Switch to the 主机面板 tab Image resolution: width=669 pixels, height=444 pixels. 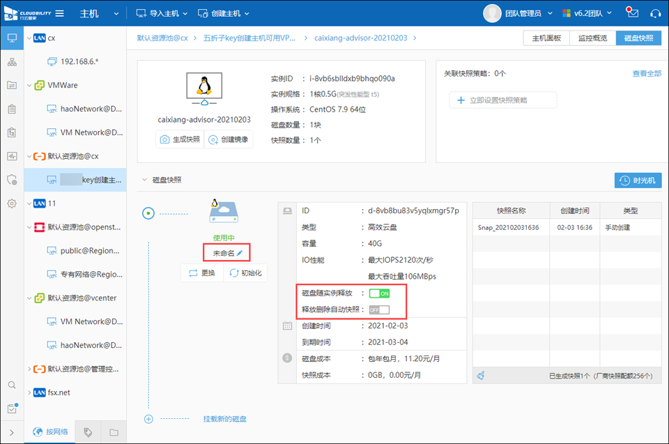pos(546,38)
